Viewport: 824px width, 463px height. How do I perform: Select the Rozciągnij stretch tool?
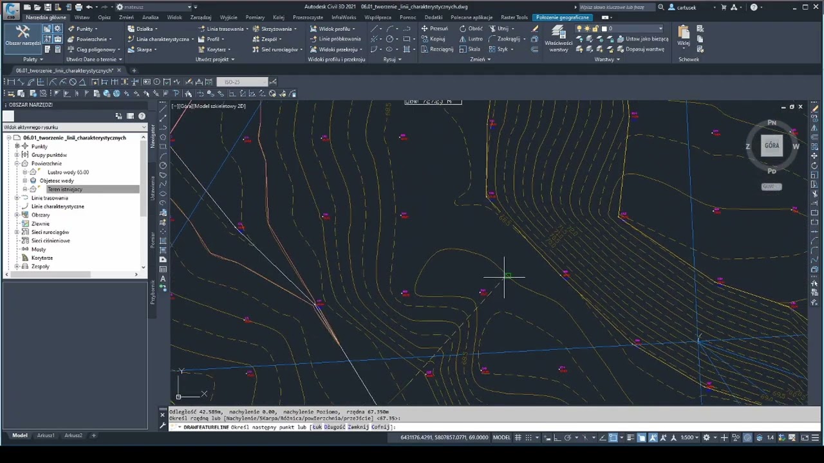[437, 50]
